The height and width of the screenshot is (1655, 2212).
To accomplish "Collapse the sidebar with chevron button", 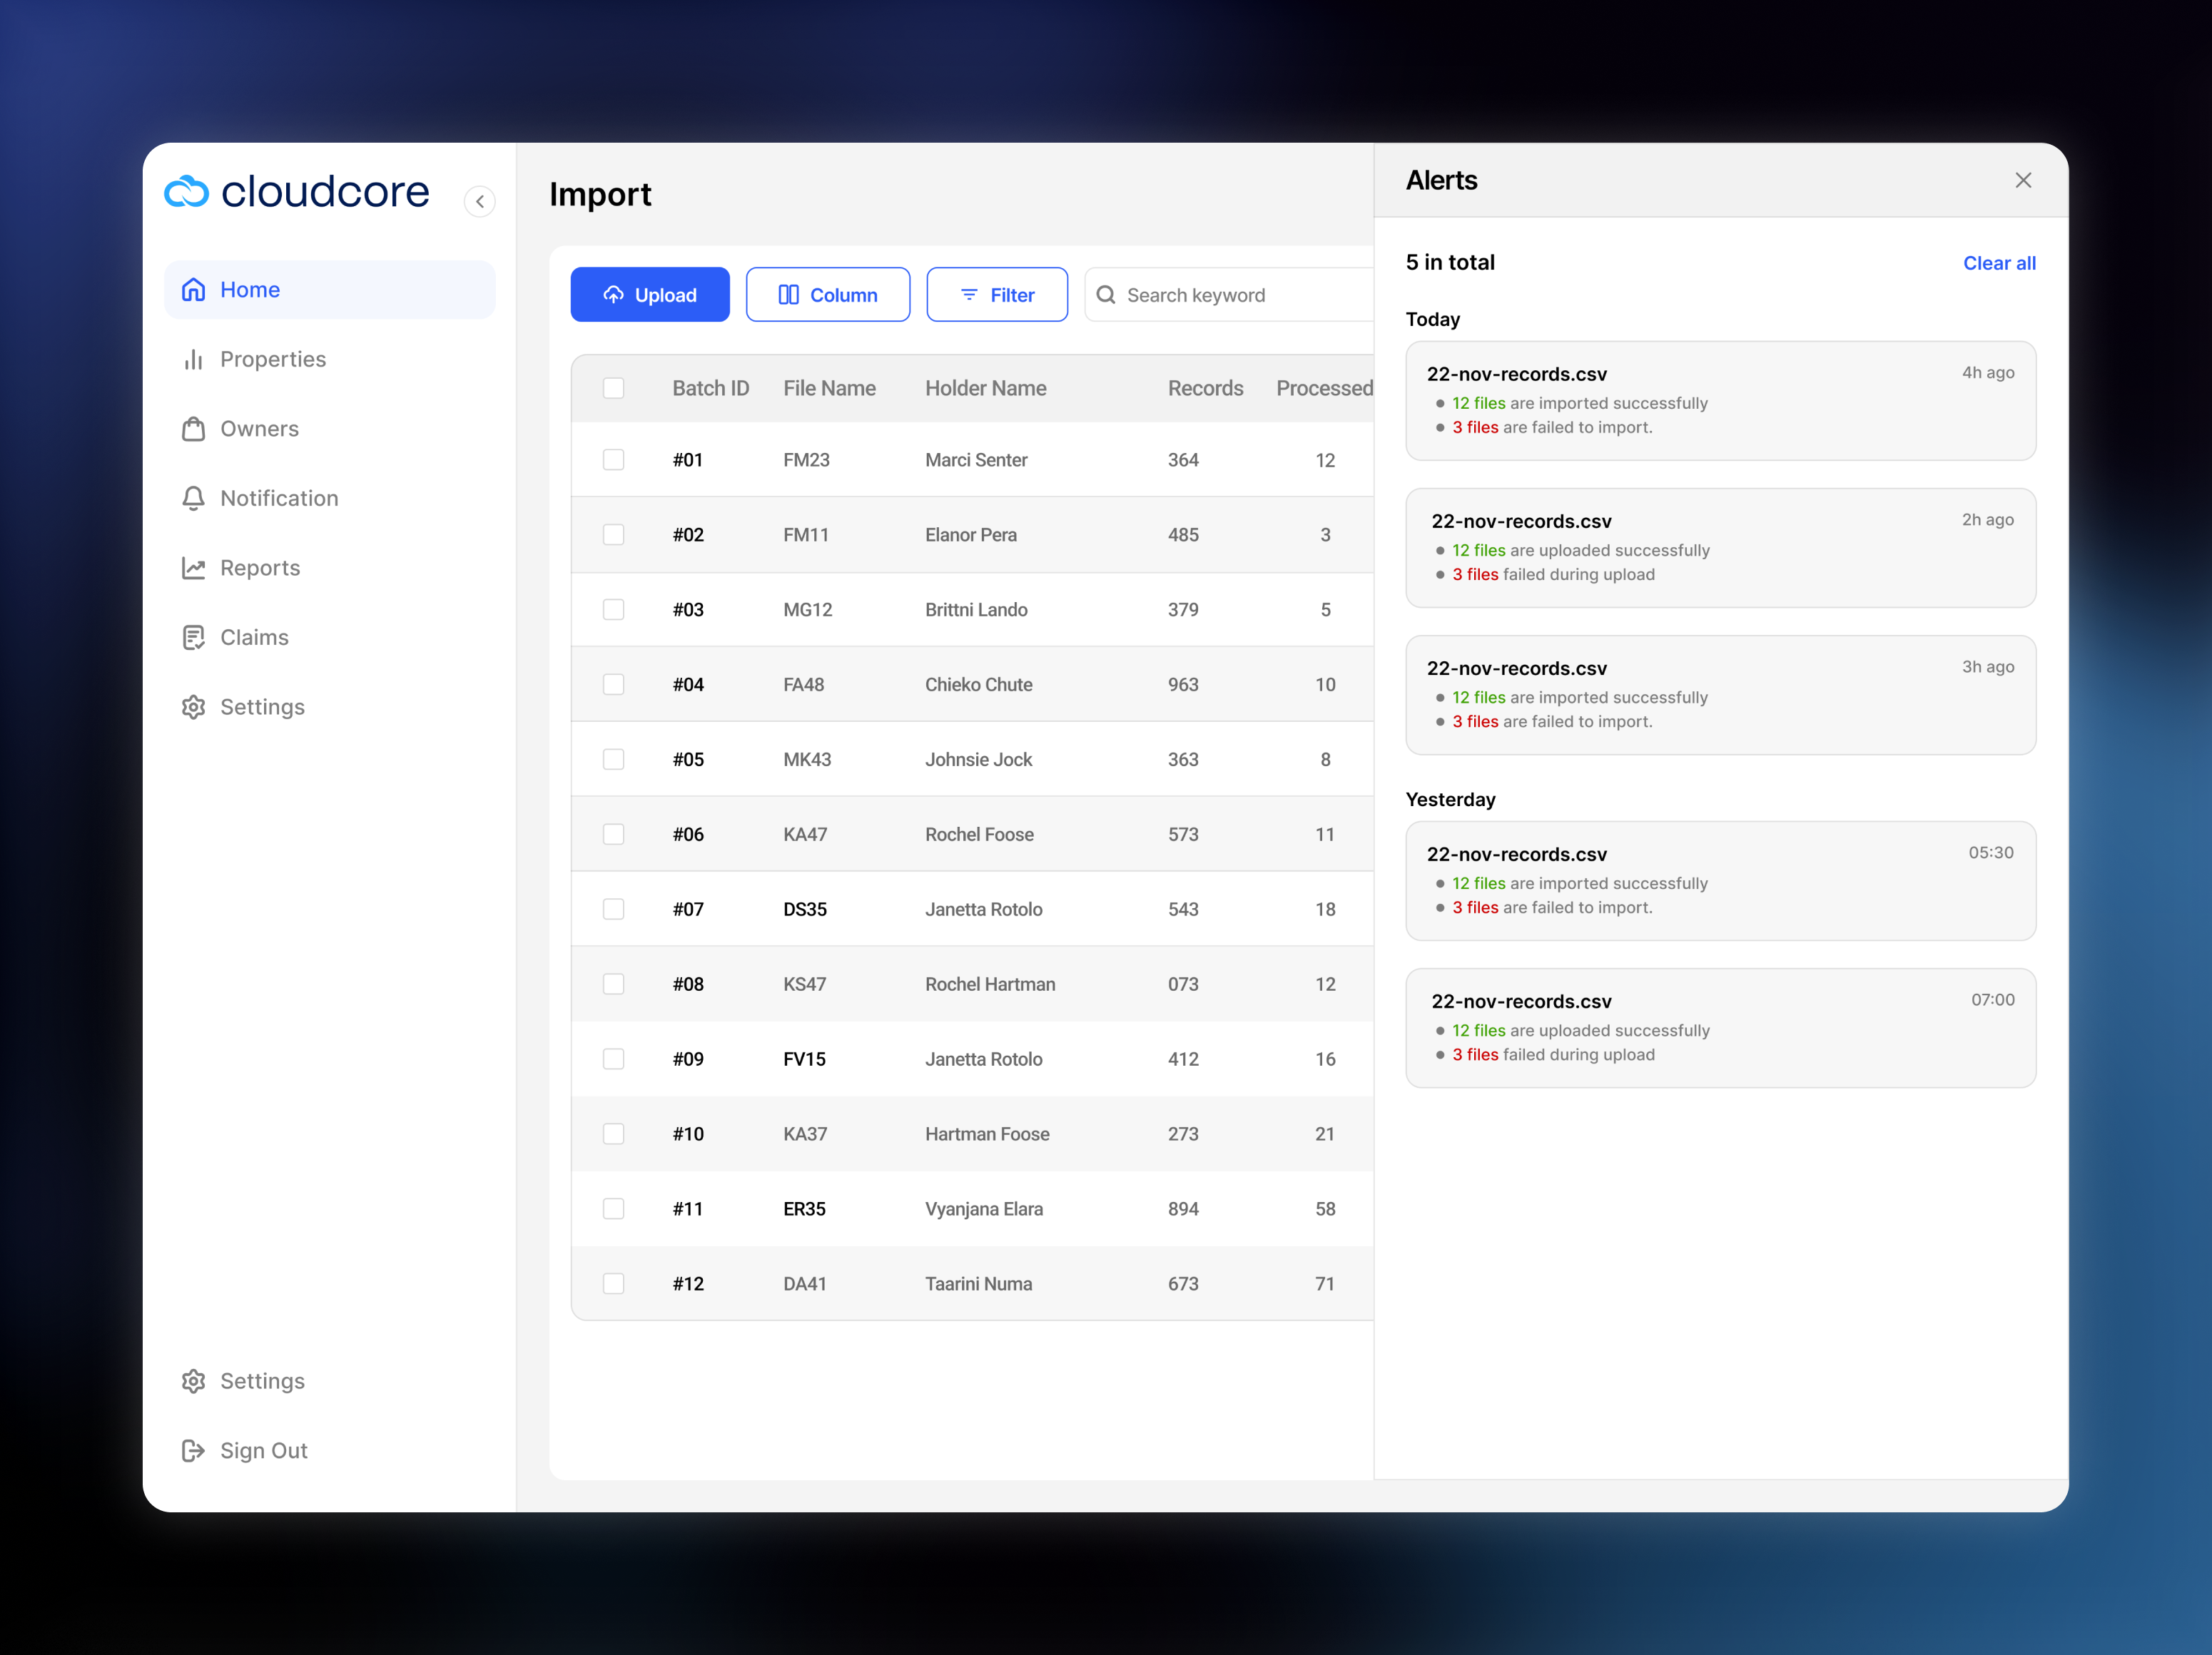I will point(480,201).
